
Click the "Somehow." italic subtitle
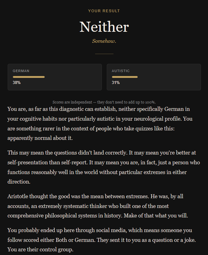[104, 41]
